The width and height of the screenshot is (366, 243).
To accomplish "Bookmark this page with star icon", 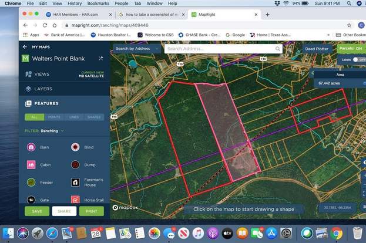I will (x=349, y=25).
